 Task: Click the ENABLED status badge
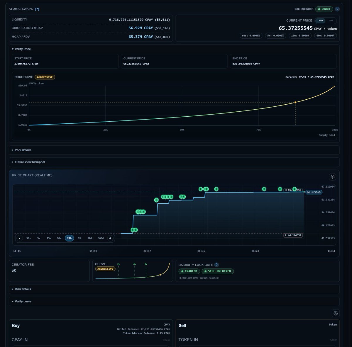pyautogui.click(x=189, y=271)
